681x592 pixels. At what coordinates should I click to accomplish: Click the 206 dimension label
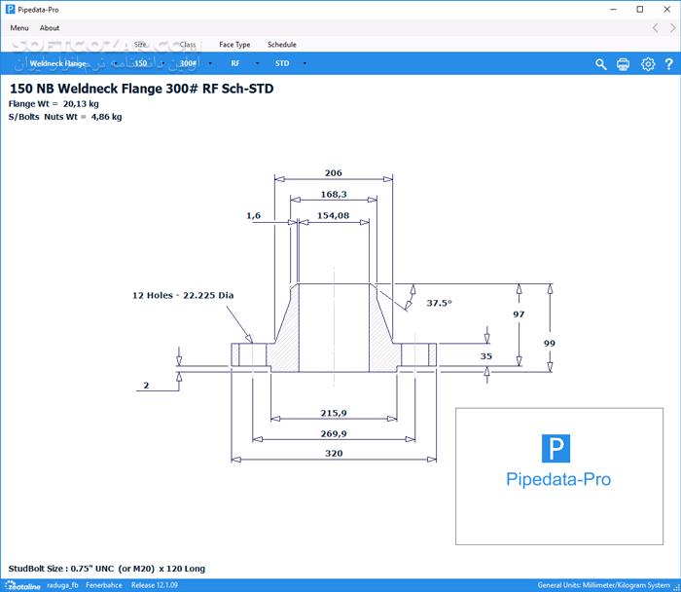[334, 173]
